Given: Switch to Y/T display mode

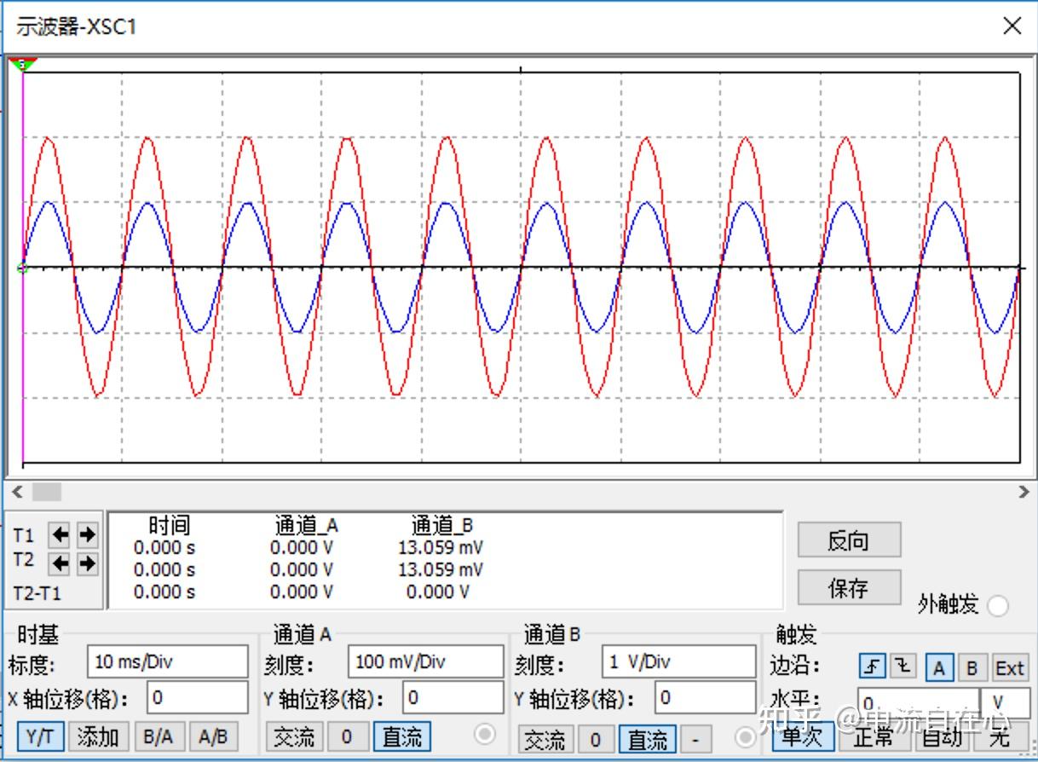Looking at the screenshot, I should (41, 736).
